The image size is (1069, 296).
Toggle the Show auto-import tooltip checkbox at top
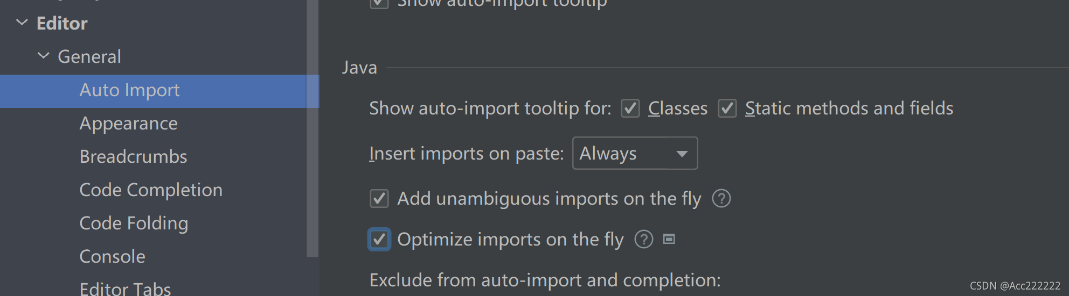pos(379,3)
